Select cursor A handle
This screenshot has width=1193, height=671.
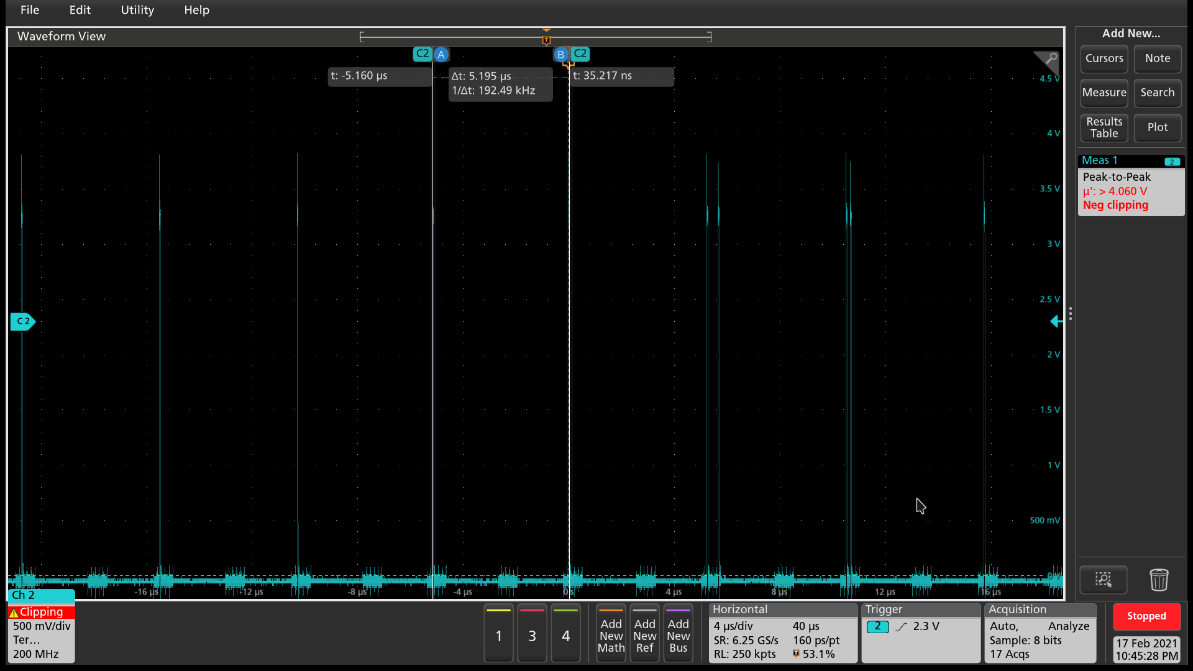[x=441, y=55]
